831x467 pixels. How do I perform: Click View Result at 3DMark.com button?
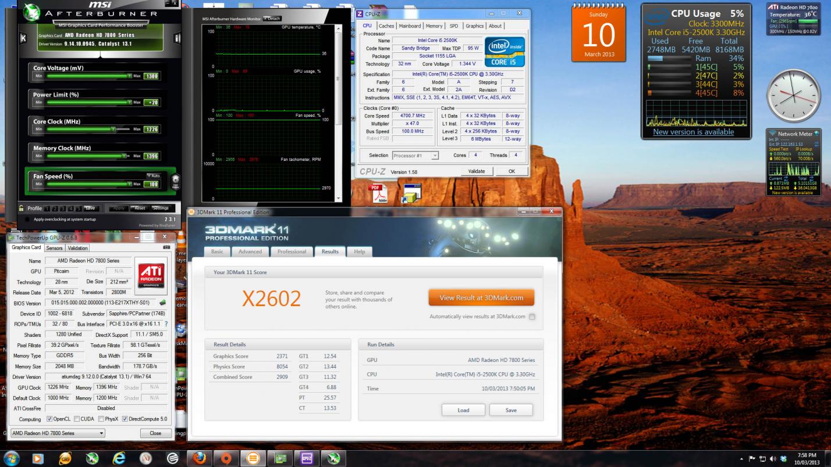tap(481, 297)
